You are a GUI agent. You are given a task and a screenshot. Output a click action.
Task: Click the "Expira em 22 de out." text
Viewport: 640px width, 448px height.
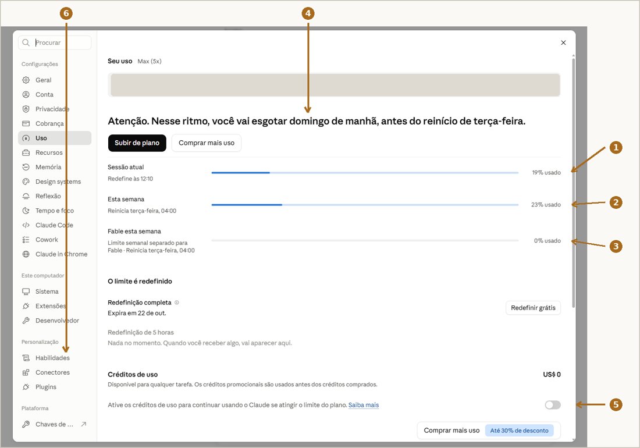click(x=137, y=313)
